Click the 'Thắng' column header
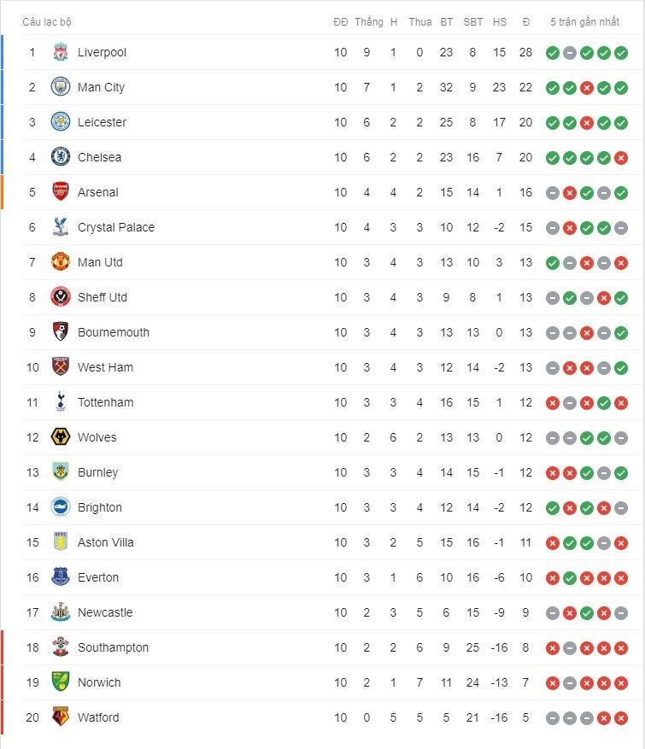The height and width of the screenshot is (749, 645). (369, 22)
